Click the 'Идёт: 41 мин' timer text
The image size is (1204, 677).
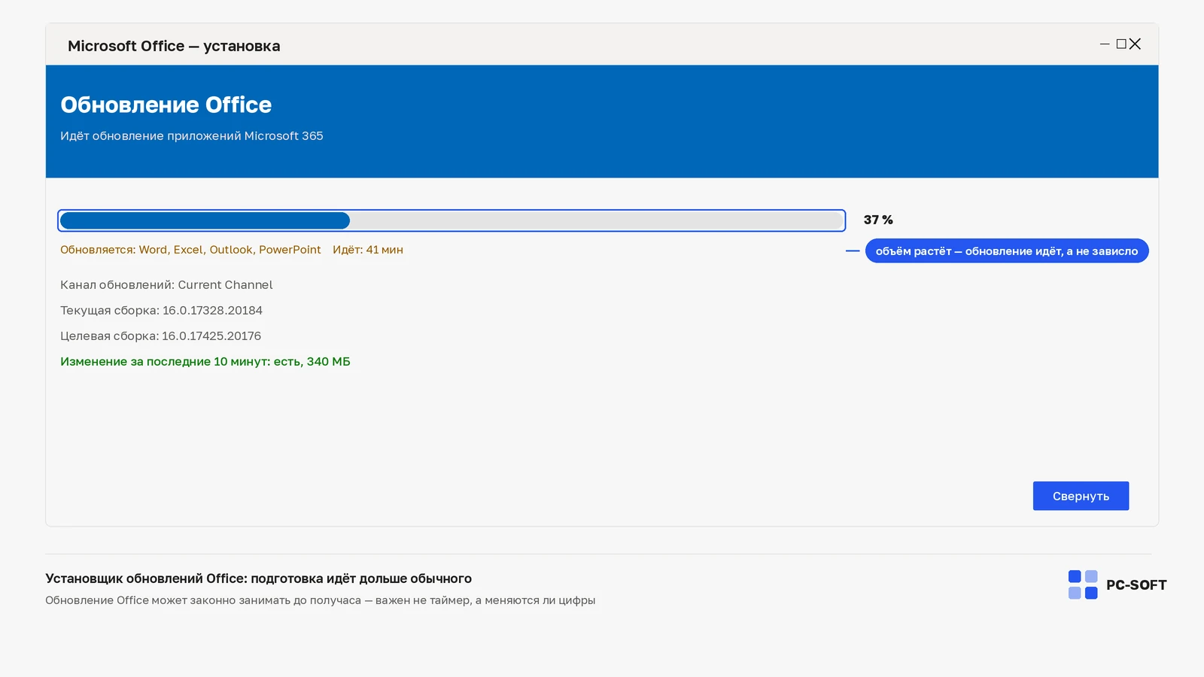tap(368, 250)
